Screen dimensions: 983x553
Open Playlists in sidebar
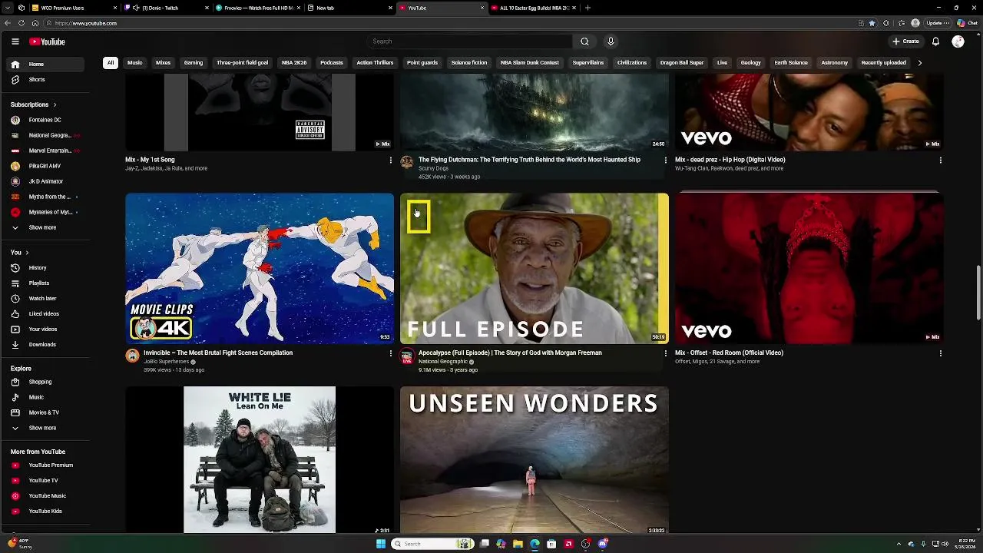46,283
